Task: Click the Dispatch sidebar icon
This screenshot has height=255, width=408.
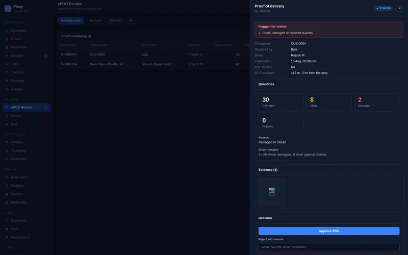Action: pyautogui.click(x=7, y=56)
